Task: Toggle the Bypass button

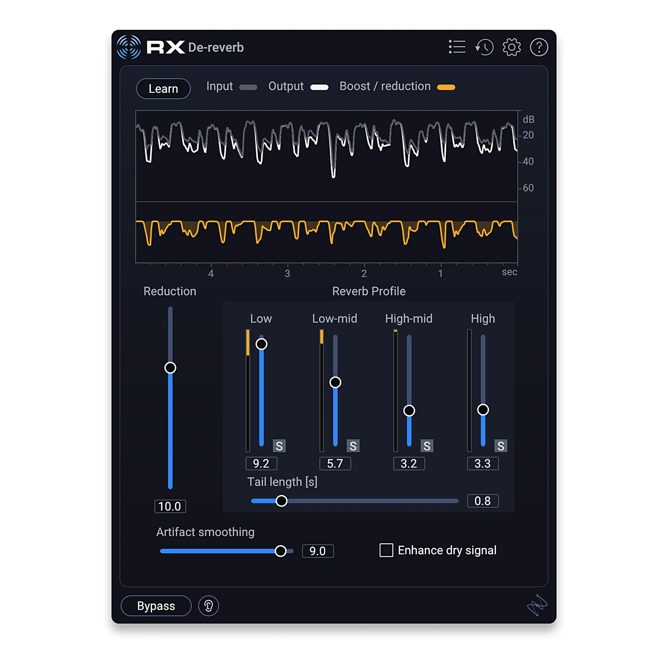Action: tap(156, 606)
